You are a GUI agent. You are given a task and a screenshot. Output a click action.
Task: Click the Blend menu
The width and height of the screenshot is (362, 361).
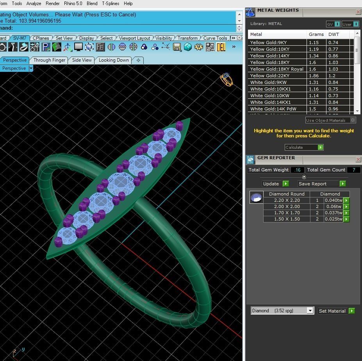click(92, 4)
